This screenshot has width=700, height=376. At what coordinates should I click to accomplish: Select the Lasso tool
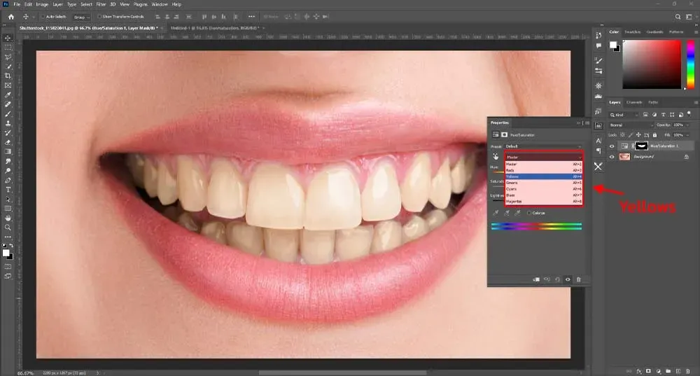pyautogui.click(x=8, y=57)
